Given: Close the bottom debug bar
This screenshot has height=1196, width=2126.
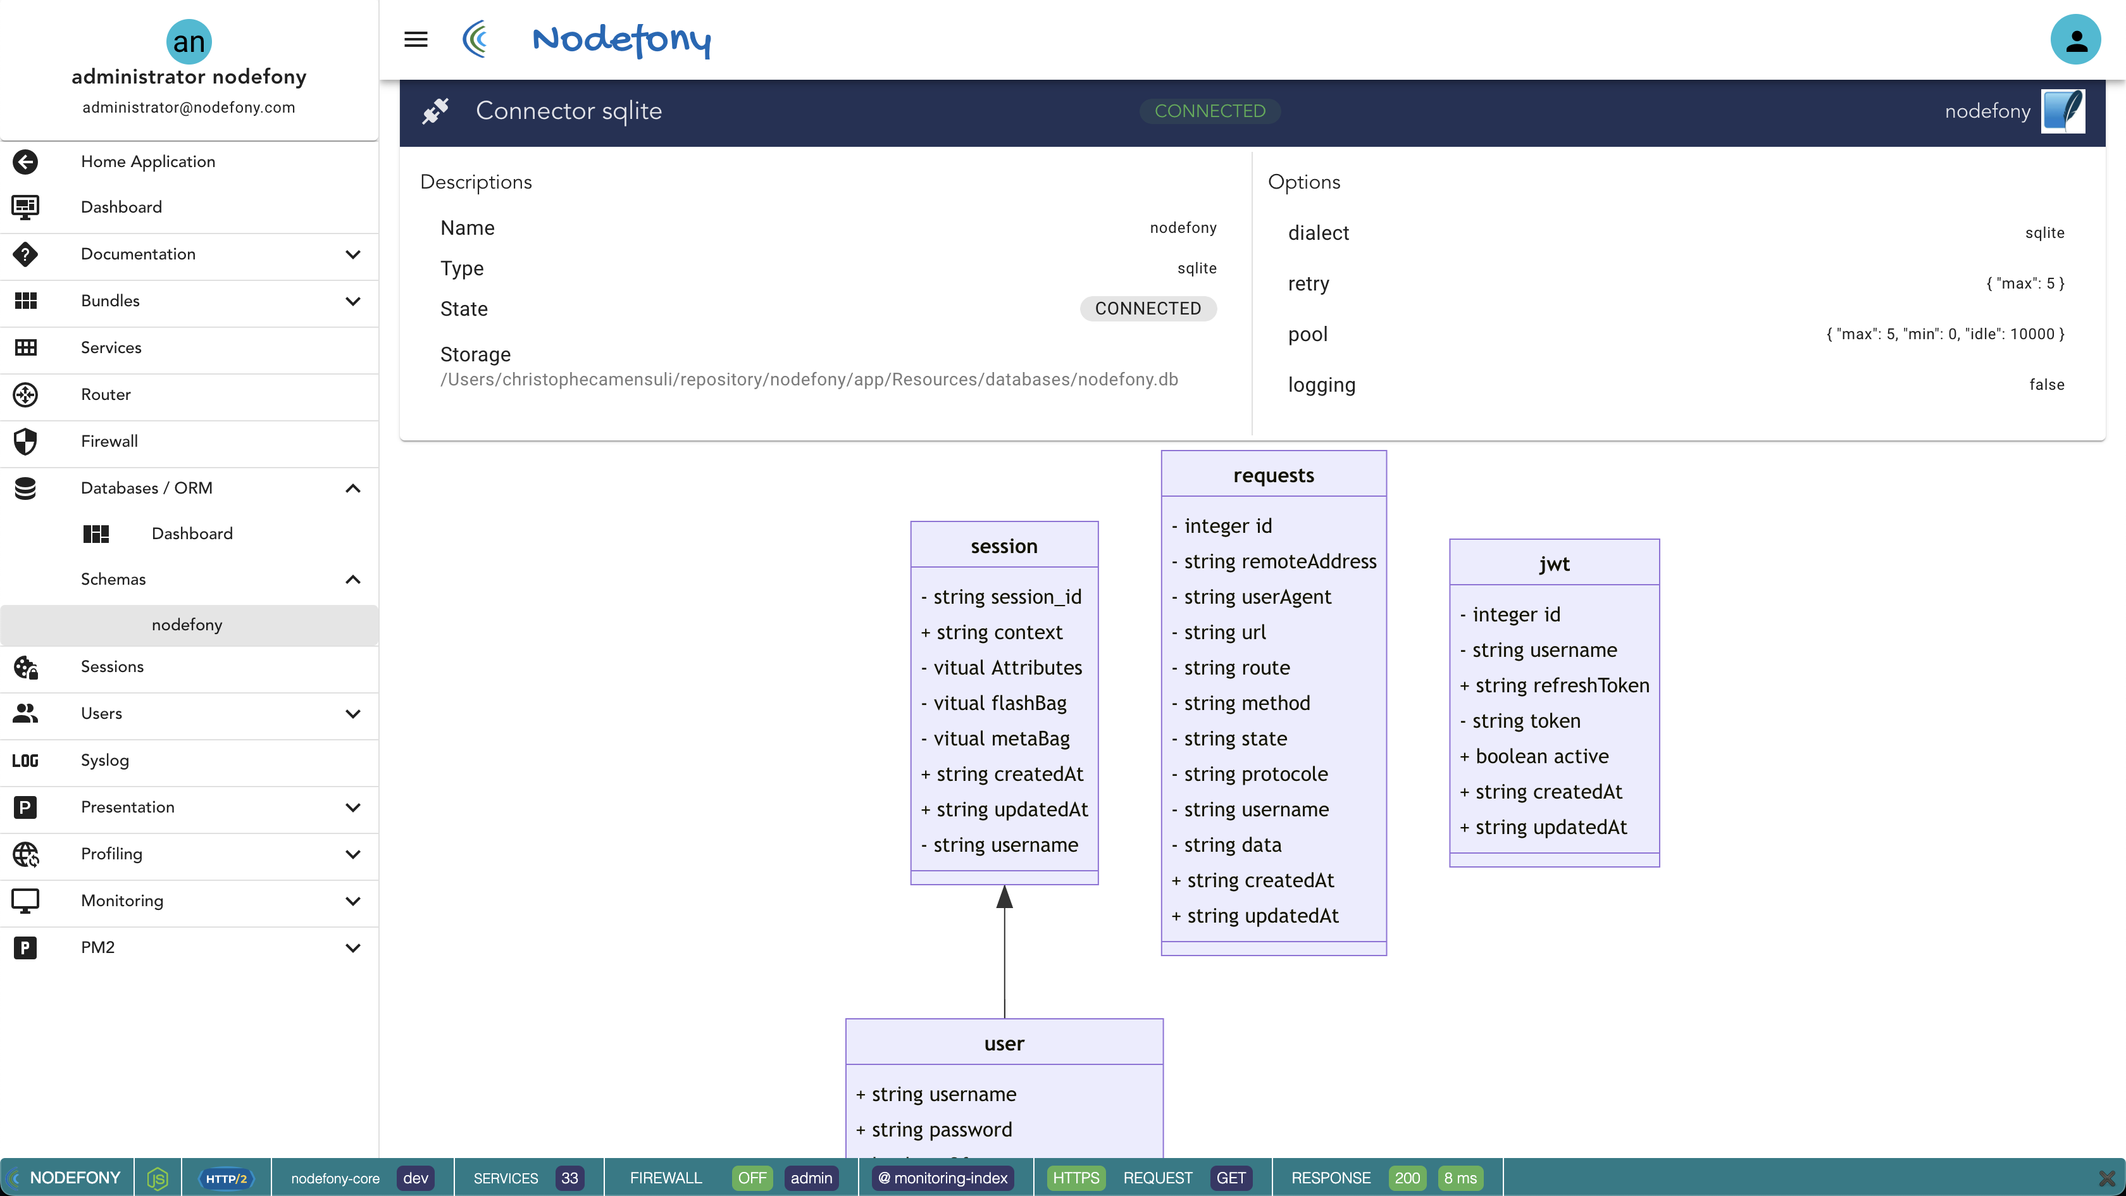Looking at the screenshot, I should pos(2106,1178).
